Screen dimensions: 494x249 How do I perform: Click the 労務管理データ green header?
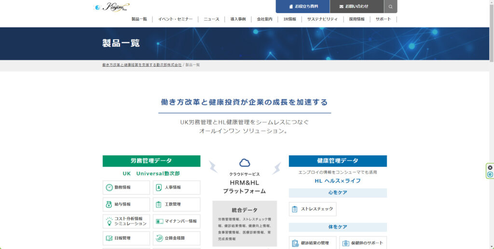click(151, 161)
